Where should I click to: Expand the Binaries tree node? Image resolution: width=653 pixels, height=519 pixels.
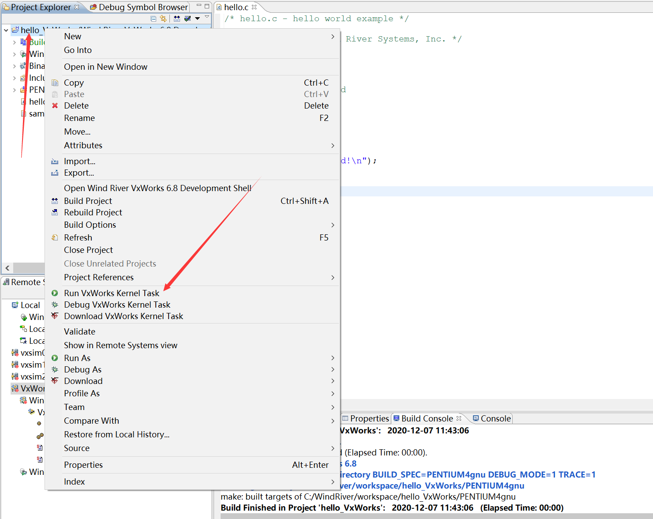click(15, 66)
